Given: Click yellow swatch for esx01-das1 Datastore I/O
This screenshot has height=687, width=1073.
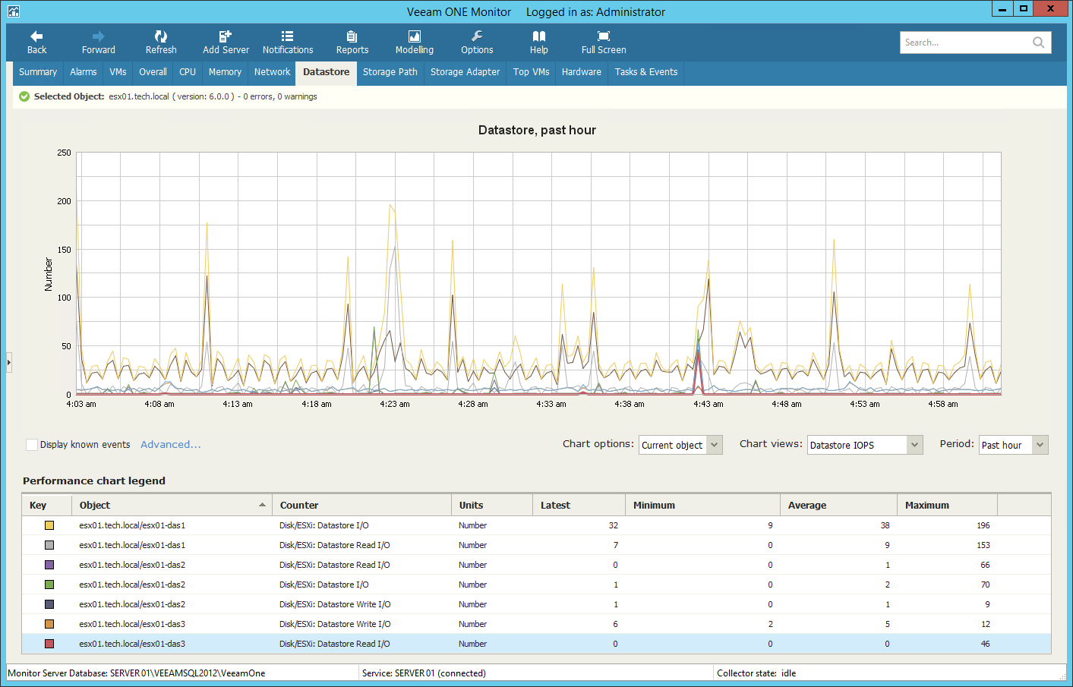Looking at the screenshot, I should [x=49, y=525].
